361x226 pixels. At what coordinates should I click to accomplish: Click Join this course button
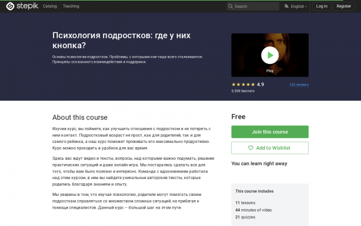[270, 132]
